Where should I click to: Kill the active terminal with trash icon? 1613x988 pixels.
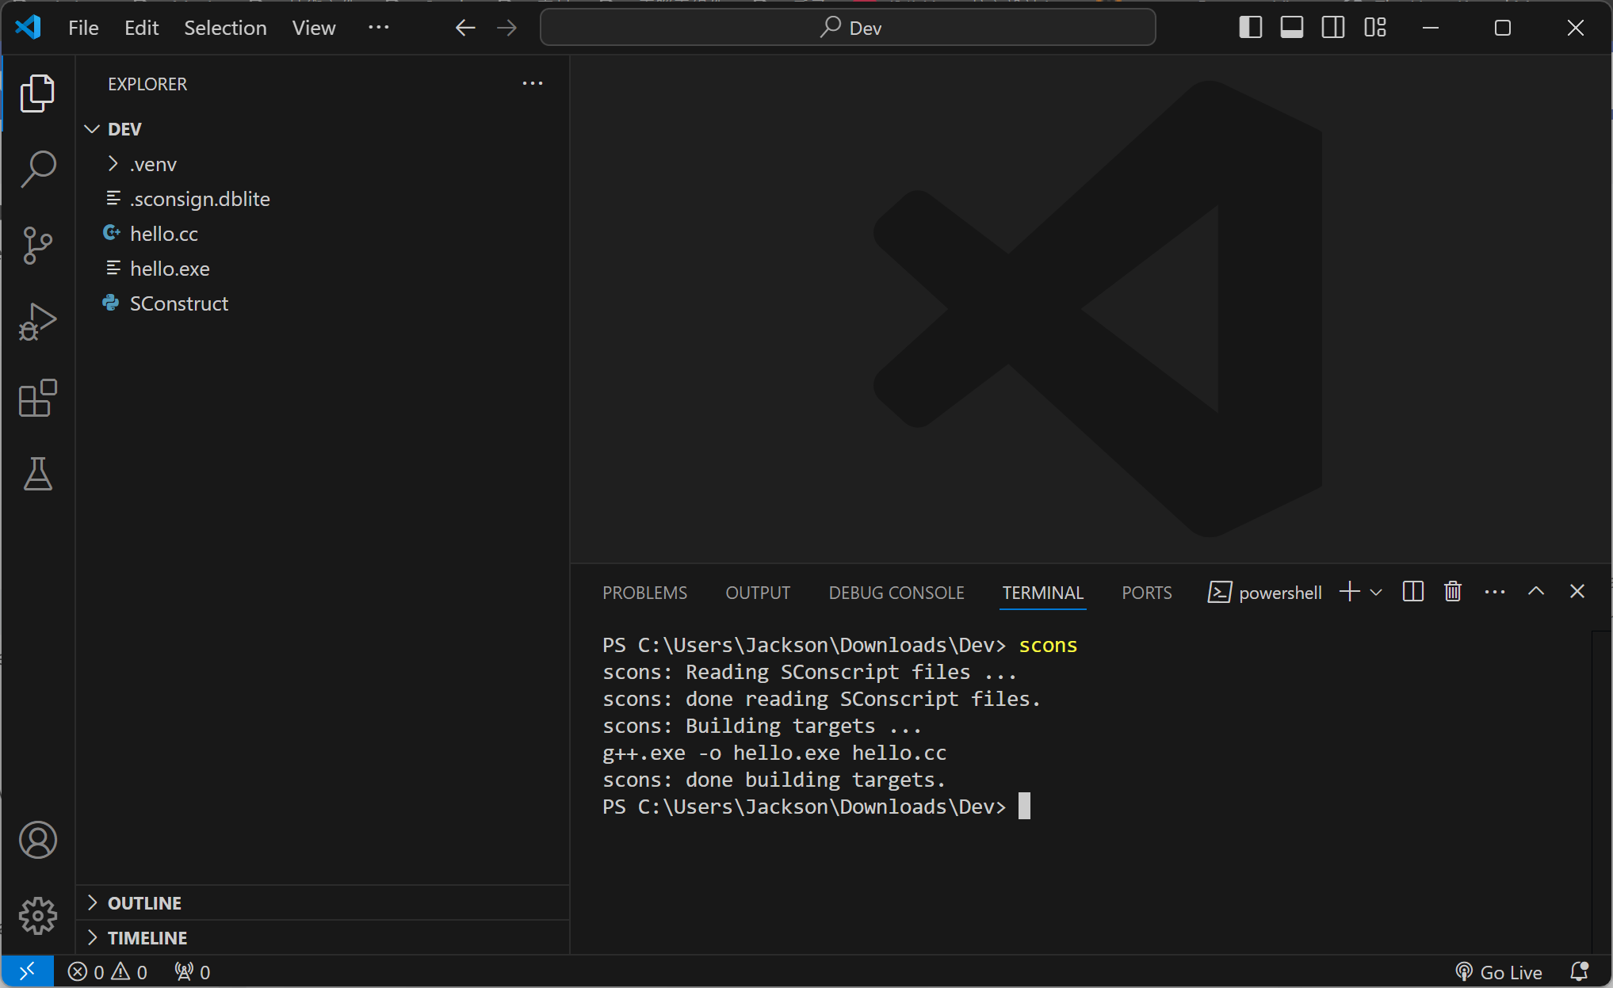coord(1452,591)
